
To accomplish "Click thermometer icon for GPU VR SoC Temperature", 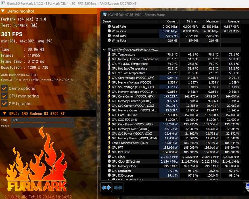I will 109,73.
